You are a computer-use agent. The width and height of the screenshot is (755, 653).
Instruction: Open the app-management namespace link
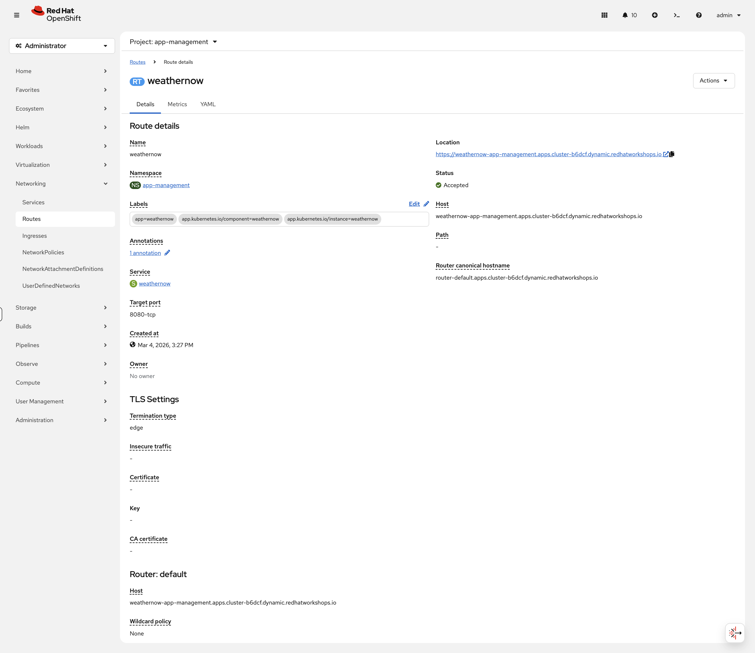pyautogui.click(x=166, y=185)
